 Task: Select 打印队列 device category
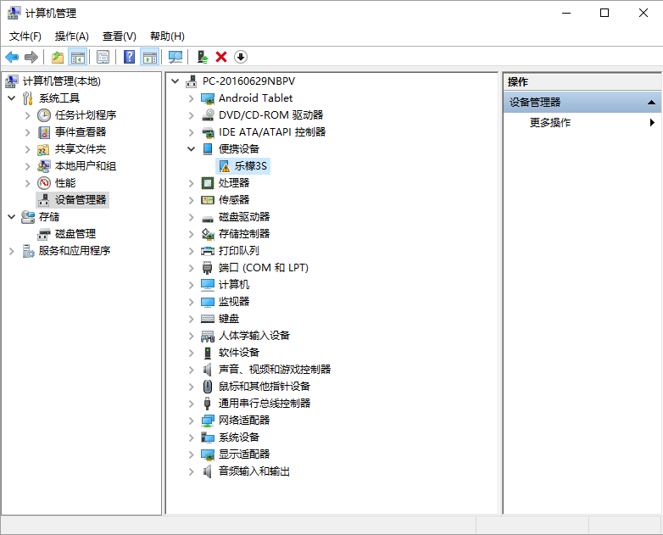click(239, 251)
